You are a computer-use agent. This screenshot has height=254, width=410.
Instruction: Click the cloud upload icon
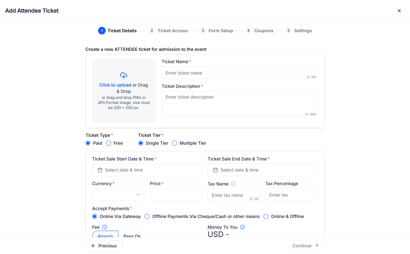pyautogui.click(x=124, y=75)
